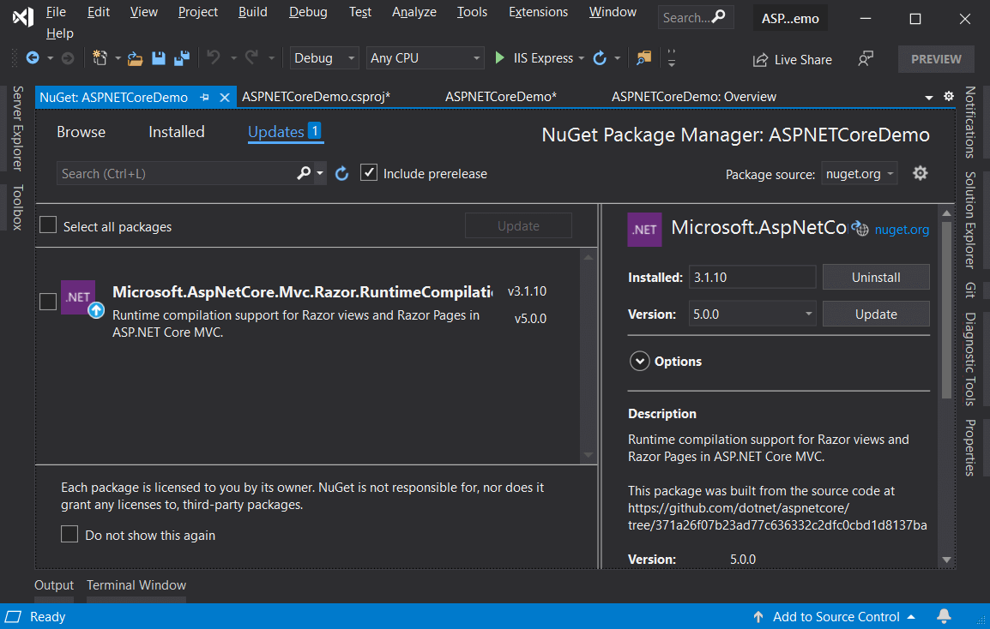Expand the Options section chevron
The image size is (990, 629).
(639, 362)
